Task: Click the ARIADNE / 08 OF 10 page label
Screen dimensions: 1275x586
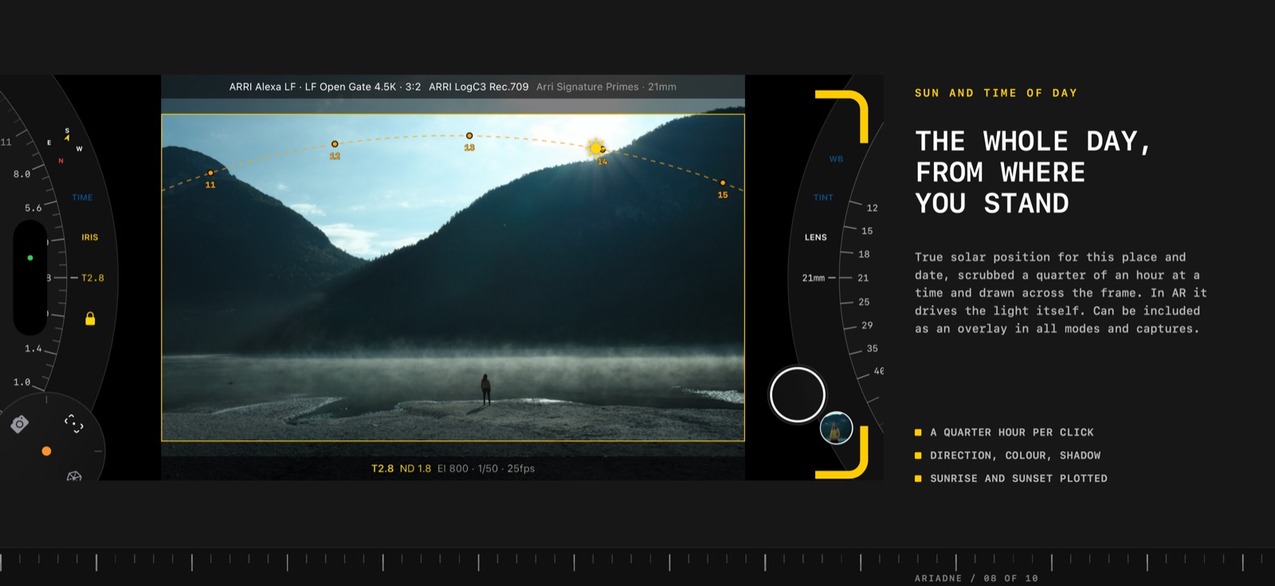Action: pos(976,578)
